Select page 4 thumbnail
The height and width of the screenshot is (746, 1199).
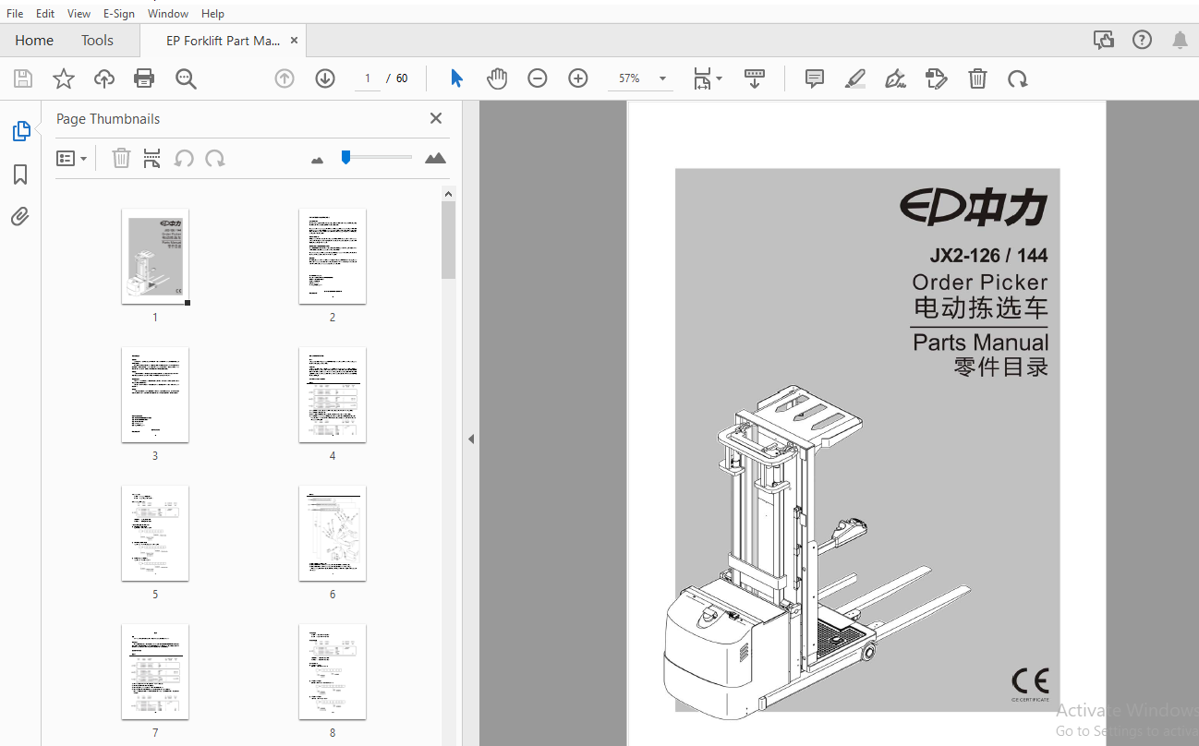(x=333, y=395)
